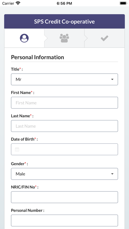Select the personal profile step icon
The height and width of the screenshot is (229, 129).
pyautogui.click(x=24, y=38)
